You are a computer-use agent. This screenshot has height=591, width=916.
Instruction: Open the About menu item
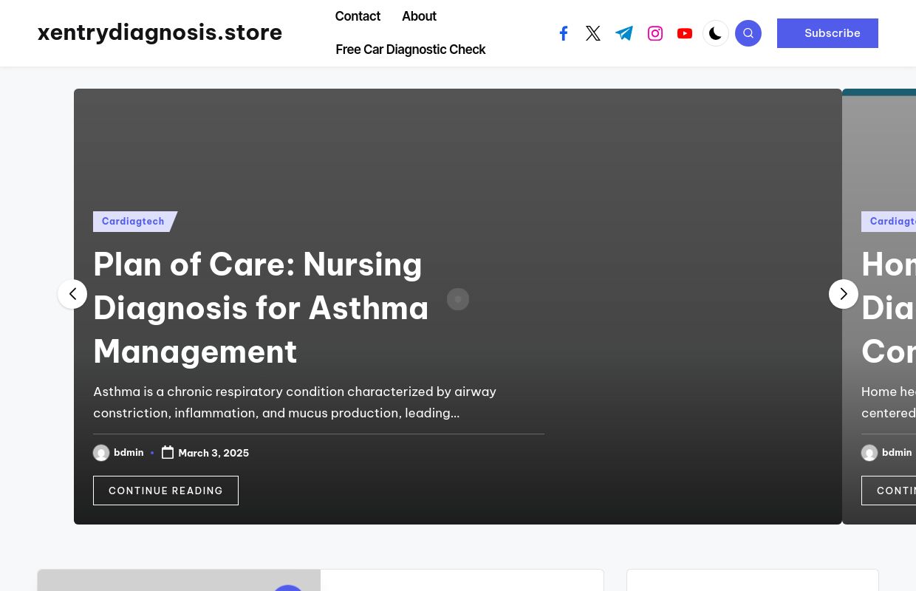(419, 16)
